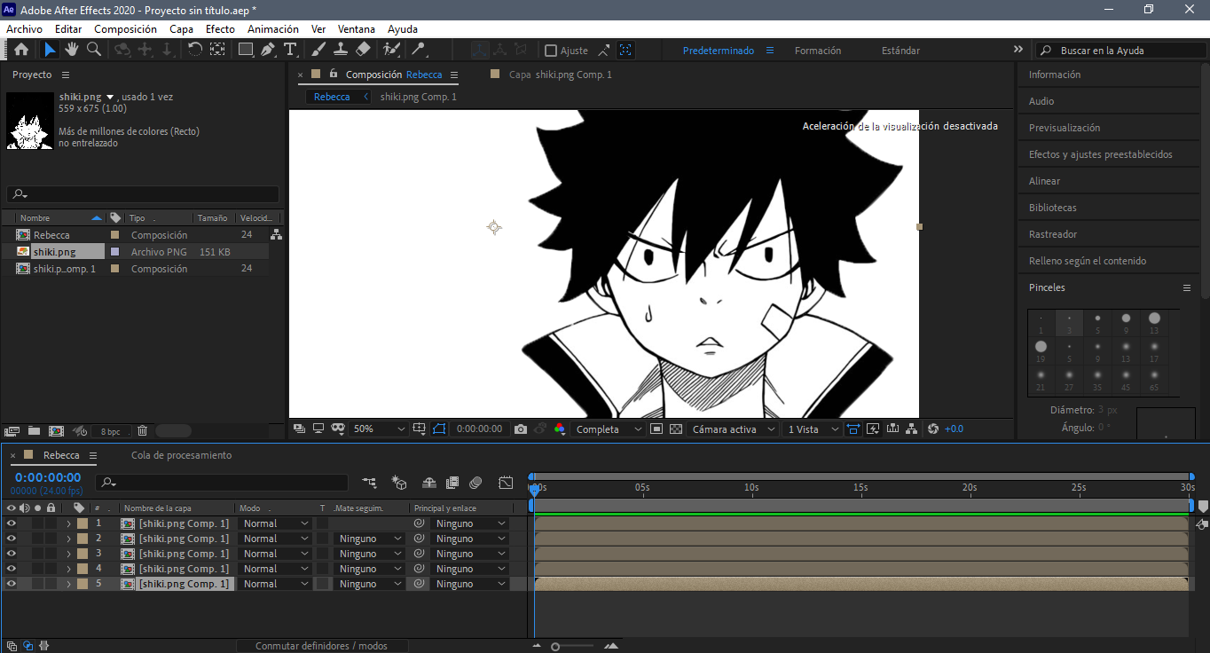Viewport: 1210px width, 653px height.
Task: Expand layer 5 properties arrow
Action: [68, 584]
